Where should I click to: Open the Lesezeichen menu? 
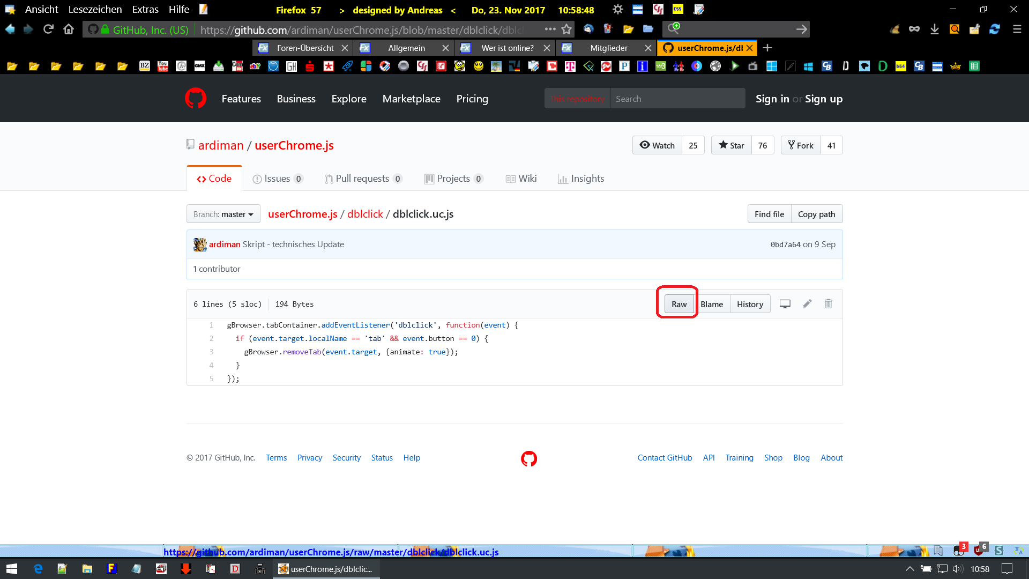coord(95,10)
